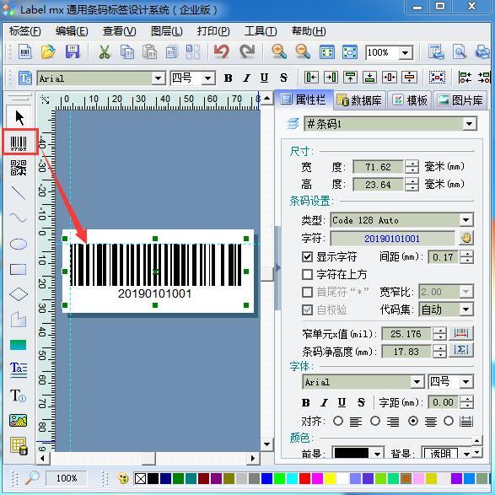Toggle the 自校验 checkbox
Viewport: 495px width, 495px height.
click(307, 309)
